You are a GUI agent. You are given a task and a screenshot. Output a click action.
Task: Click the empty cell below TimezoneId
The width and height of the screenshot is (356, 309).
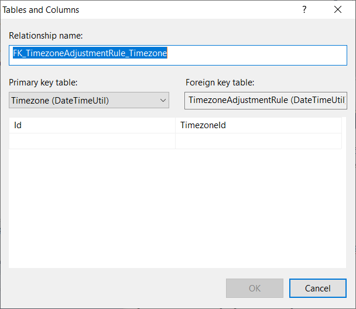tap(258, 141)
